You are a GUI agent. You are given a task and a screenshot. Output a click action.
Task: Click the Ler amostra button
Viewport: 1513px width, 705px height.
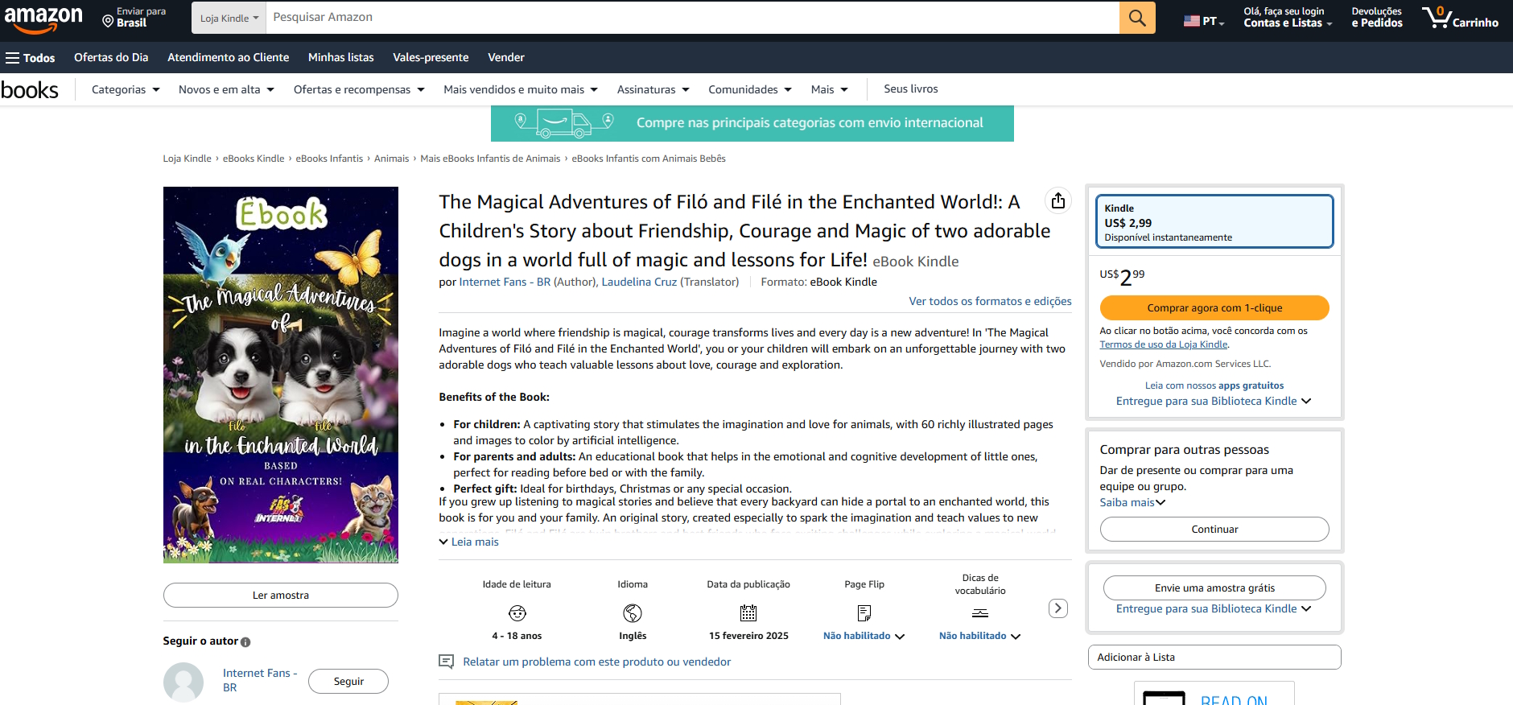pyautogui.click(x=281, y=595)
